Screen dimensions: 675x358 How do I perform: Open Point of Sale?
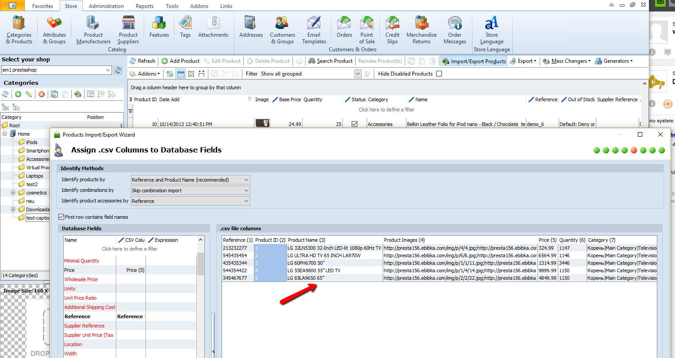pos(367,29)
